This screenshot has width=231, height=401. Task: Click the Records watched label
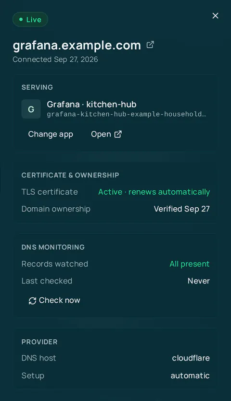[55, 264]
